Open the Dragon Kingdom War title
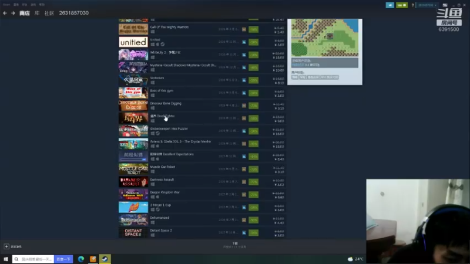 [x=165, y=192]
